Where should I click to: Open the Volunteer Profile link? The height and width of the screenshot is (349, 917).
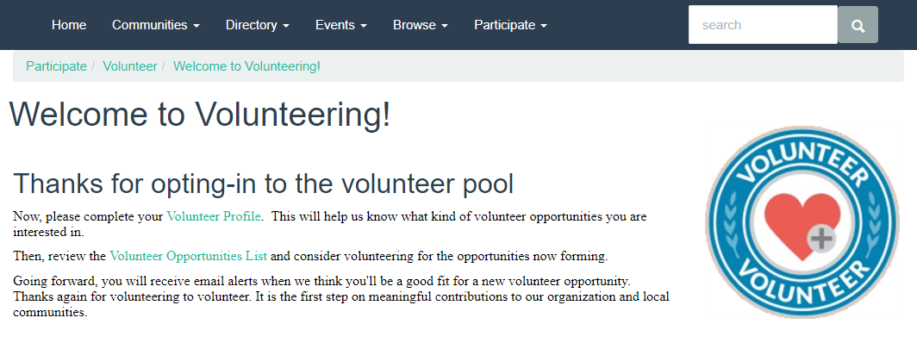[x=214, y=216]
